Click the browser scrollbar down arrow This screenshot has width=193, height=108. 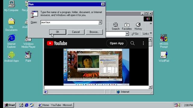pyautogui.click(x=150, y=87)
